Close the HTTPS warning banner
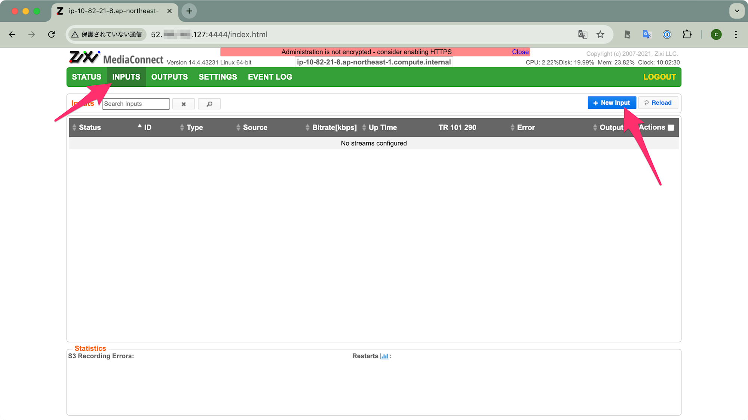This screenshot has height=420, width=748. (x=520, y=52)
